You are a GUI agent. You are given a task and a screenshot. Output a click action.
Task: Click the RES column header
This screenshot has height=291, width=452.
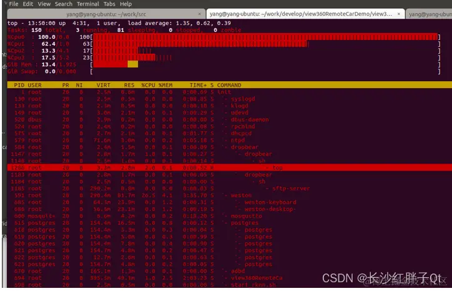pyautogui.click(x=129, y=85)
